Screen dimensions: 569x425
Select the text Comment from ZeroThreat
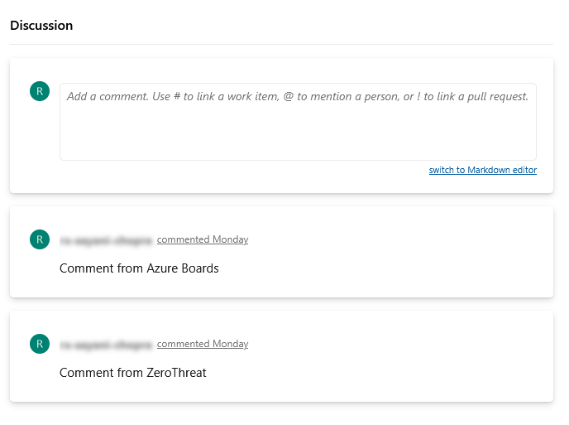[x=133, y=373]
